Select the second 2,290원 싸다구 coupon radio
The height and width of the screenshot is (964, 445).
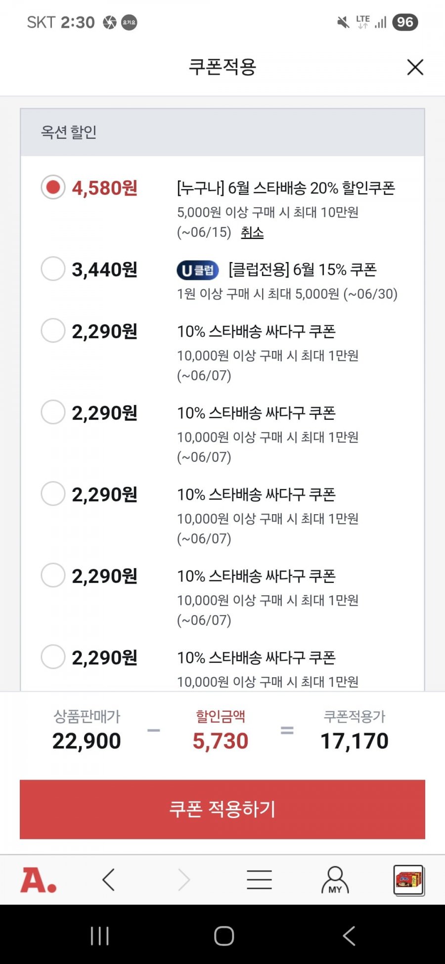click(x=53, y=412)
